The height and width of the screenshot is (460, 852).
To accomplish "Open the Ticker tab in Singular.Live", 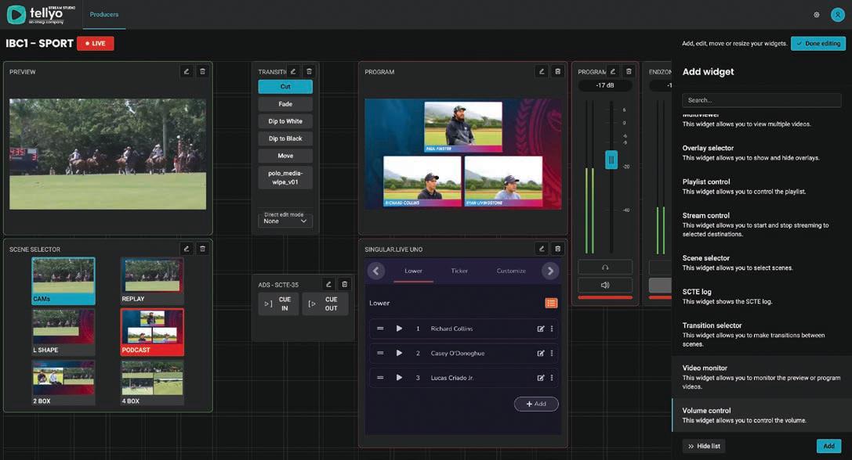I will click(459, 271).
